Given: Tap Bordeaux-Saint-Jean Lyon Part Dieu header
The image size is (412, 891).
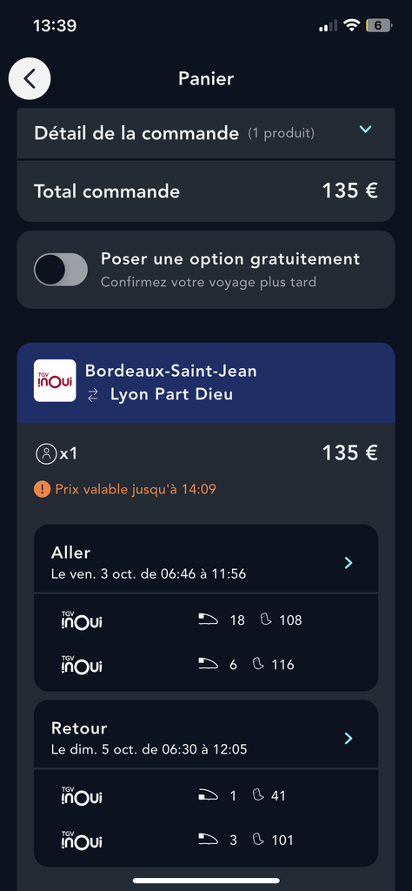Looking at the screenshot, I should [x=206, y=383].
